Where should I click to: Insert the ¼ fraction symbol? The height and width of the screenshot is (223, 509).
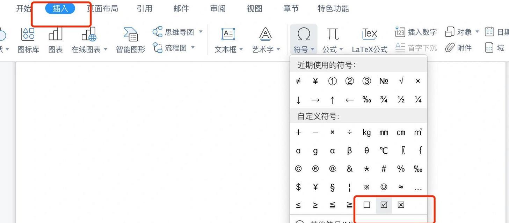(418, 100)
